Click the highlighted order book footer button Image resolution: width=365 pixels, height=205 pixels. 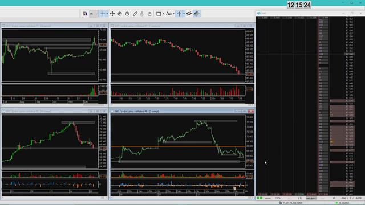311,198
